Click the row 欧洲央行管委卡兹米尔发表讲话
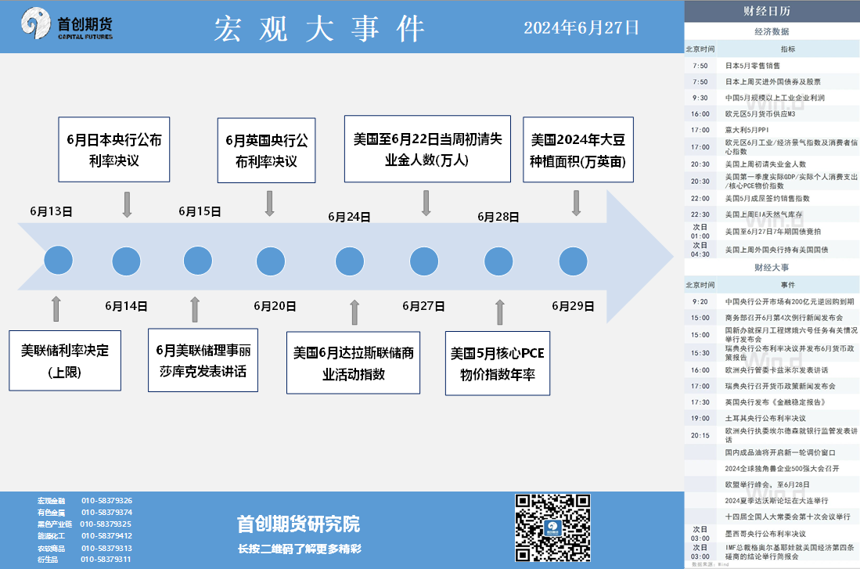The width and height of the screenshot is (860, 569). (772, 370)
